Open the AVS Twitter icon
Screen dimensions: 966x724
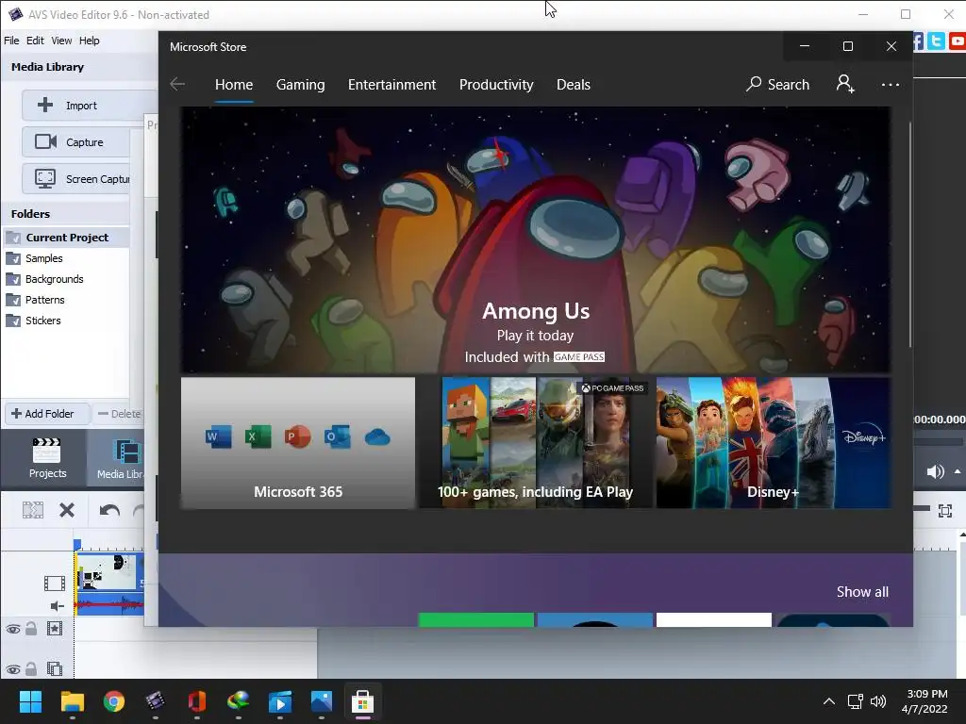coord(937,41)
